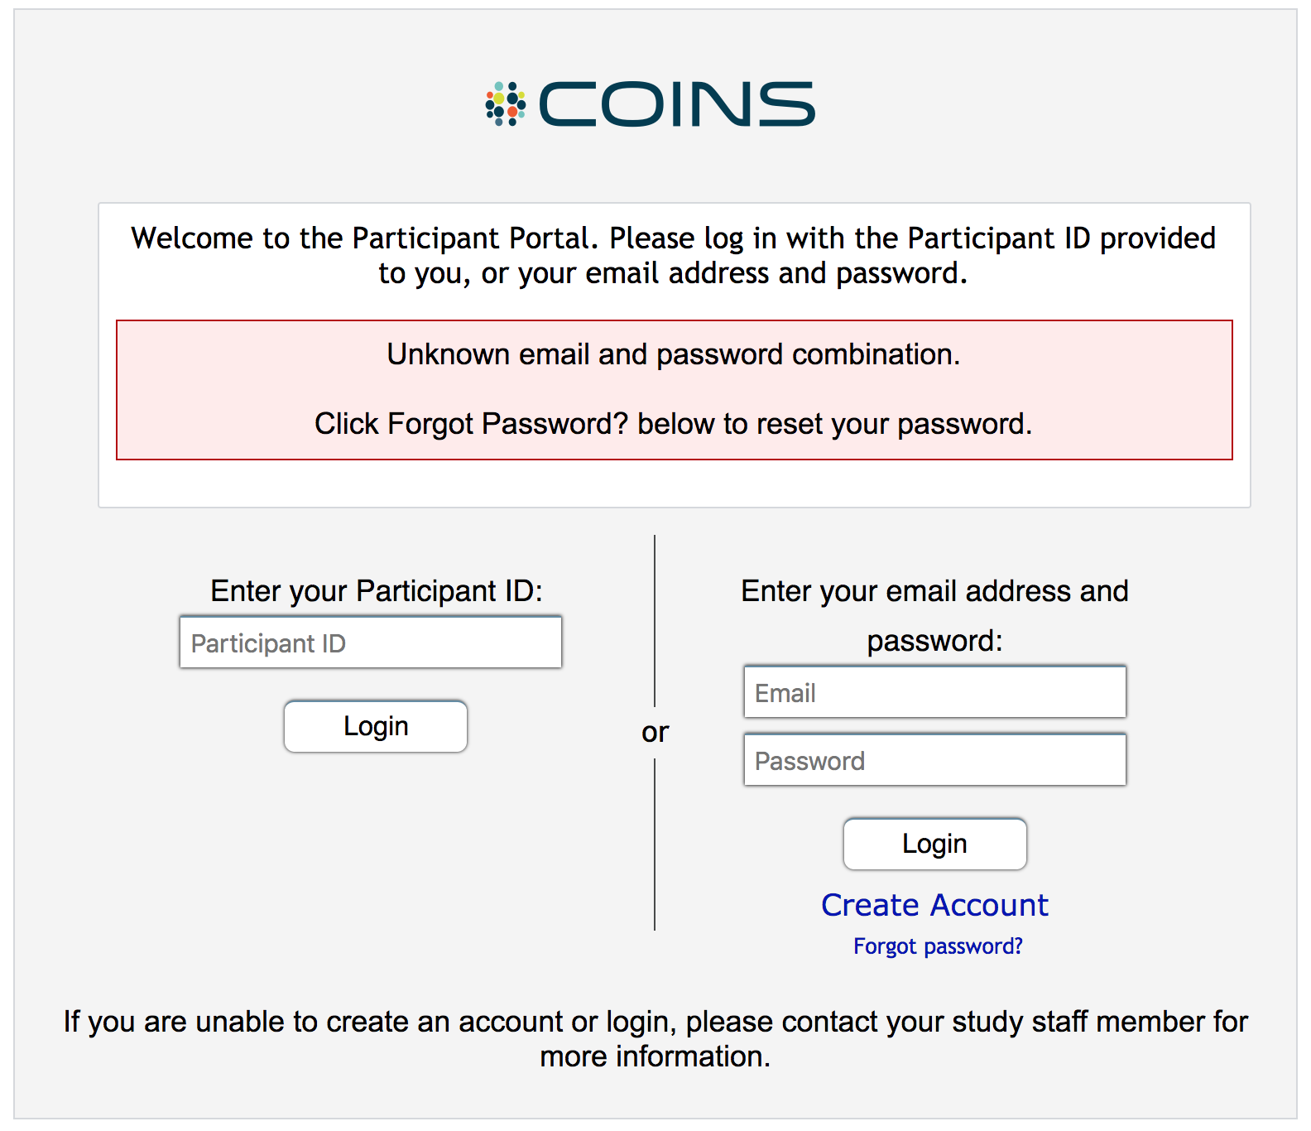The height and width of the screenshot is (1131, 1311).
Task: Click the yellow dot in the logo cluster
Action: pyautogui.click(x=498, y=99)
